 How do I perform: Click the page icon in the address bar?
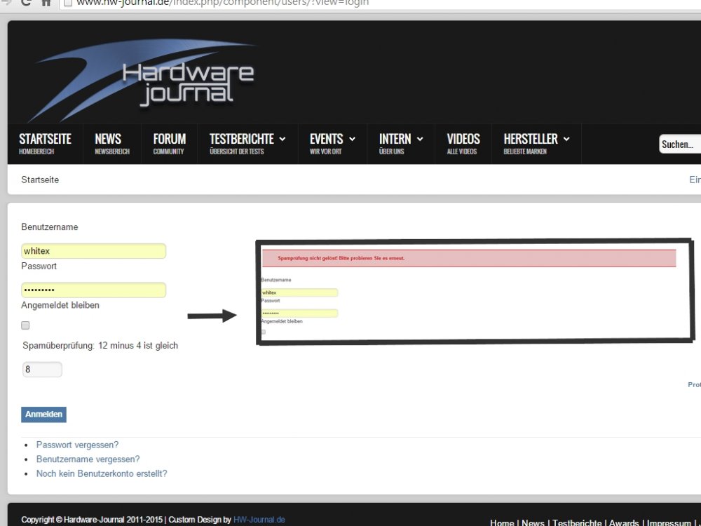pyautogui.click(x=68, y=3)
